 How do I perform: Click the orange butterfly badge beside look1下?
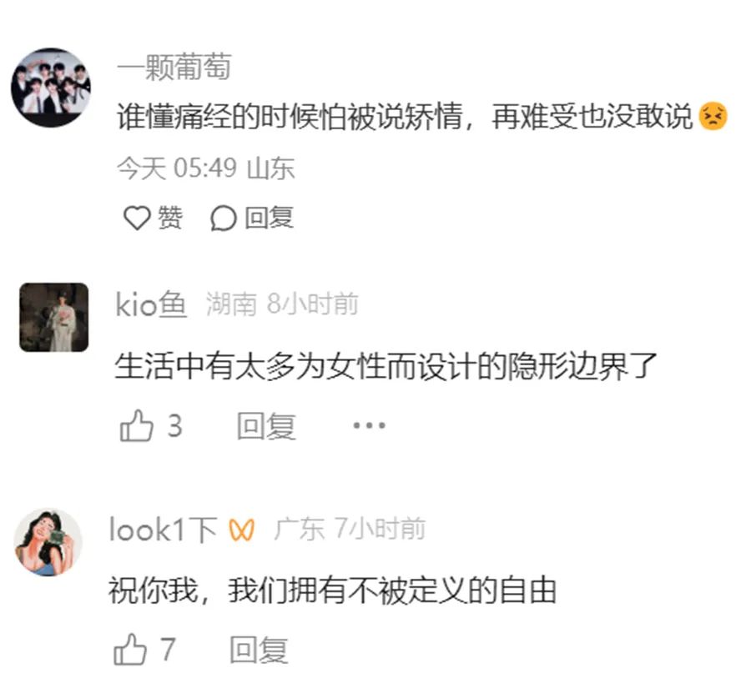coord(241,530)
